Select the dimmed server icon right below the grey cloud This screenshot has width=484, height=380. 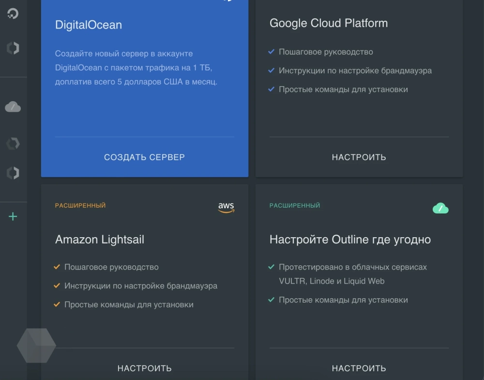13,143
